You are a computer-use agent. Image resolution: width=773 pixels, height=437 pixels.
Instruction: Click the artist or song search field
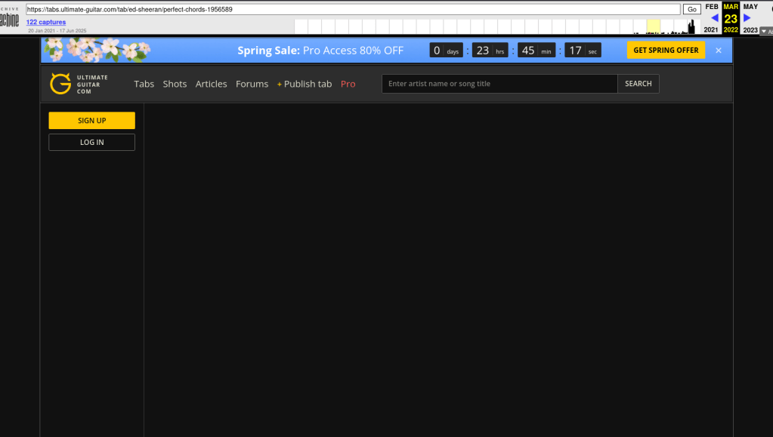pos(499,84)
